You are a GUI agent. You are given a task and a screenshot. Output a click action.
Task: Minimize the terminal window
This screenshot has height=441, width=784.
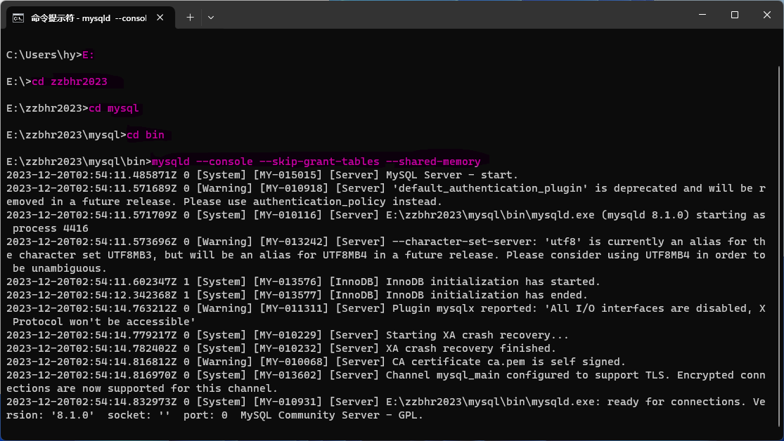point(702,15)
